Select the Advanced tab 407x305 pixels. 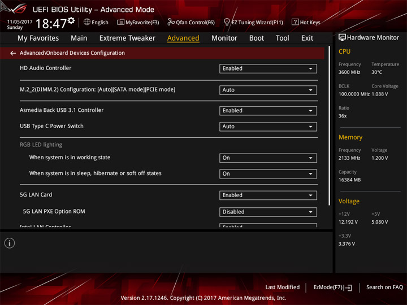pyautogui.click(x=183, y=38)
